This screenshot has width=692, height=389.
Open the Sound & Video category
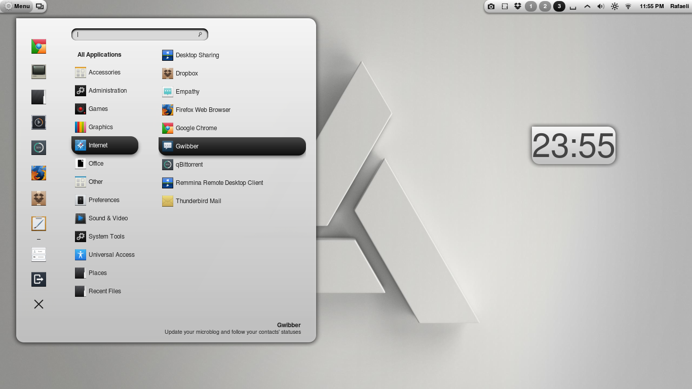tap(108, 218)
